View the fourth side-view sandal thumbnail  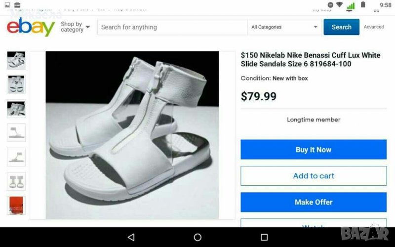tap(16, 132)
